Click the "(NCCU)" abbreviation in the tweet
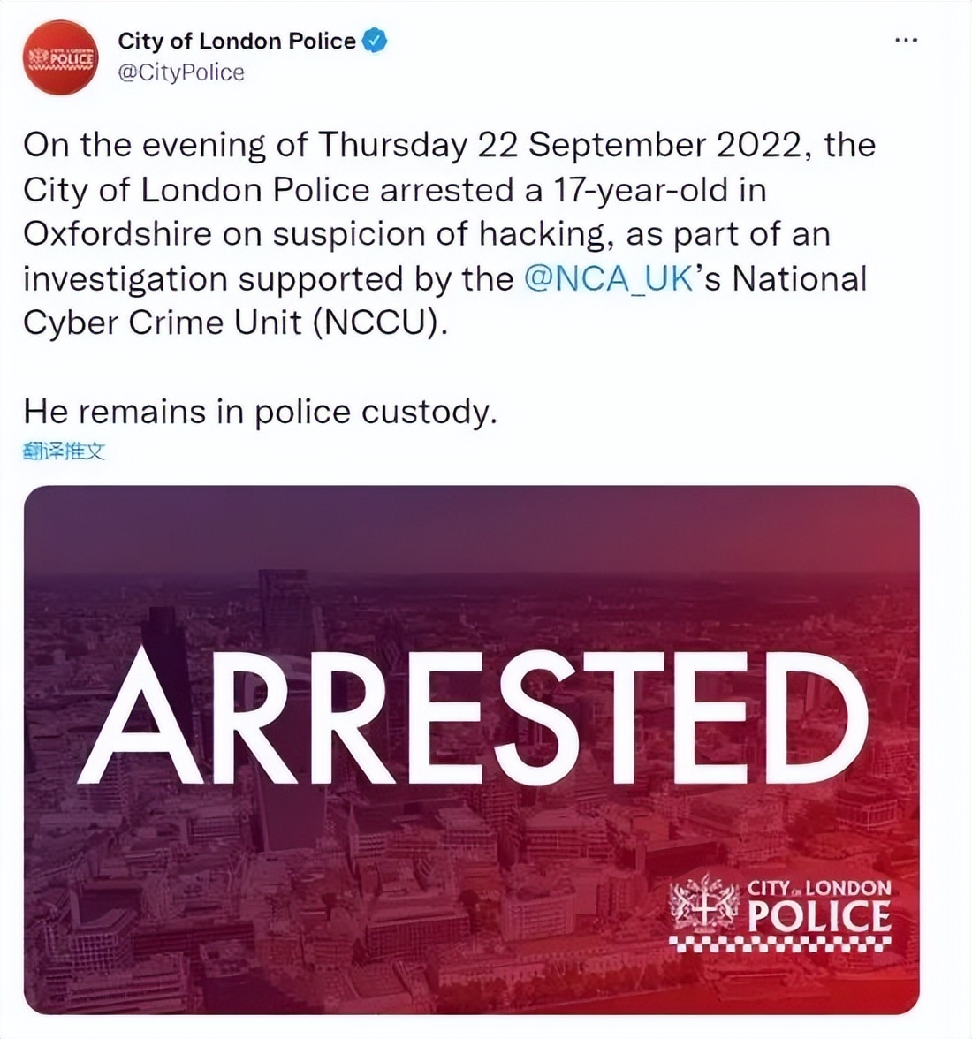This screenshot has width=972, height=1039. [x=377, y=323]
